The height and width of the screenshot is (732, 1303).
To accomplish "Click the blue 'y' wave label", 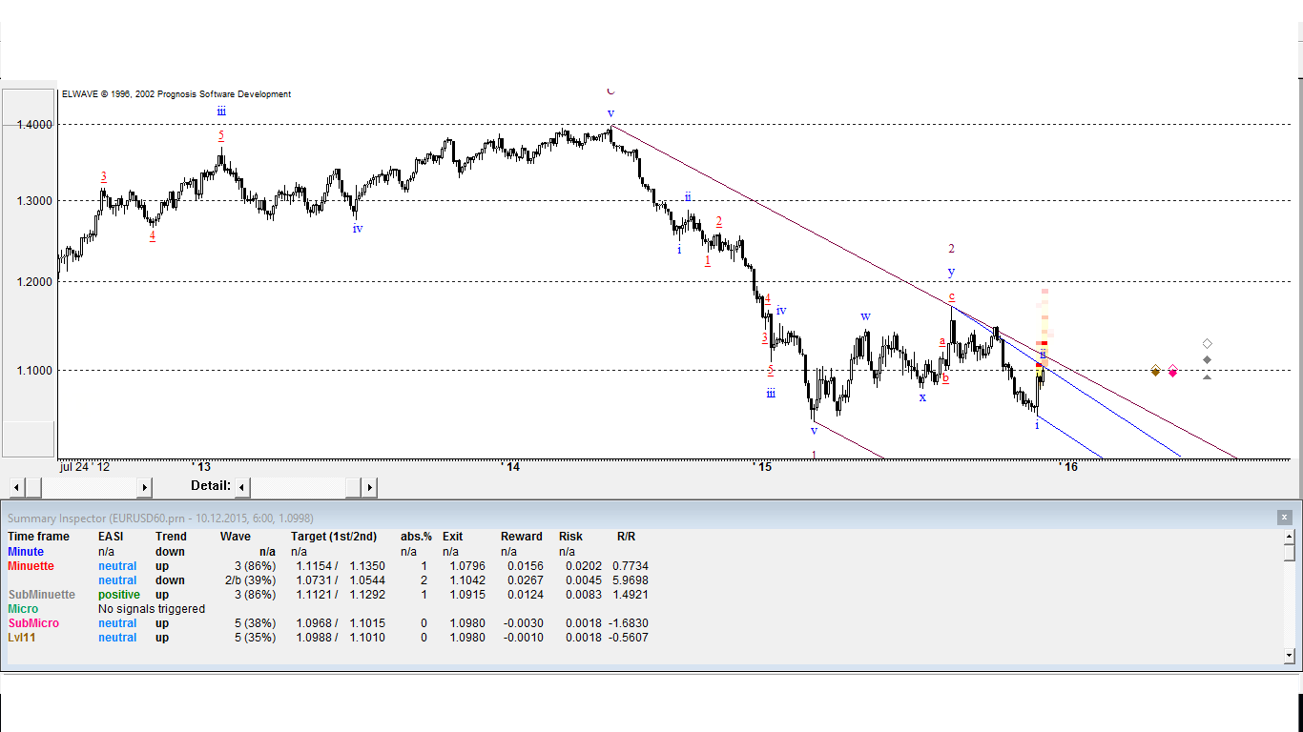I will [951, 272].
